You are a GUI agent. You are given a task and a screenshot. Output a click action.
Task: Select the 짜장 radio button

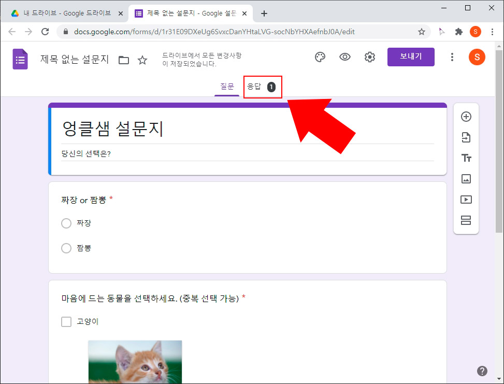(66, 223)
